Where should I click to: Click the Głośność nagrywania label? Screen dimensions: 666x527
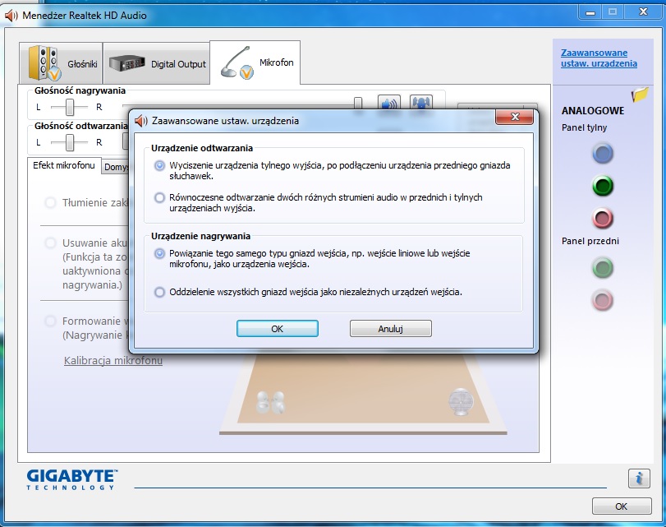tap(80, 90)
